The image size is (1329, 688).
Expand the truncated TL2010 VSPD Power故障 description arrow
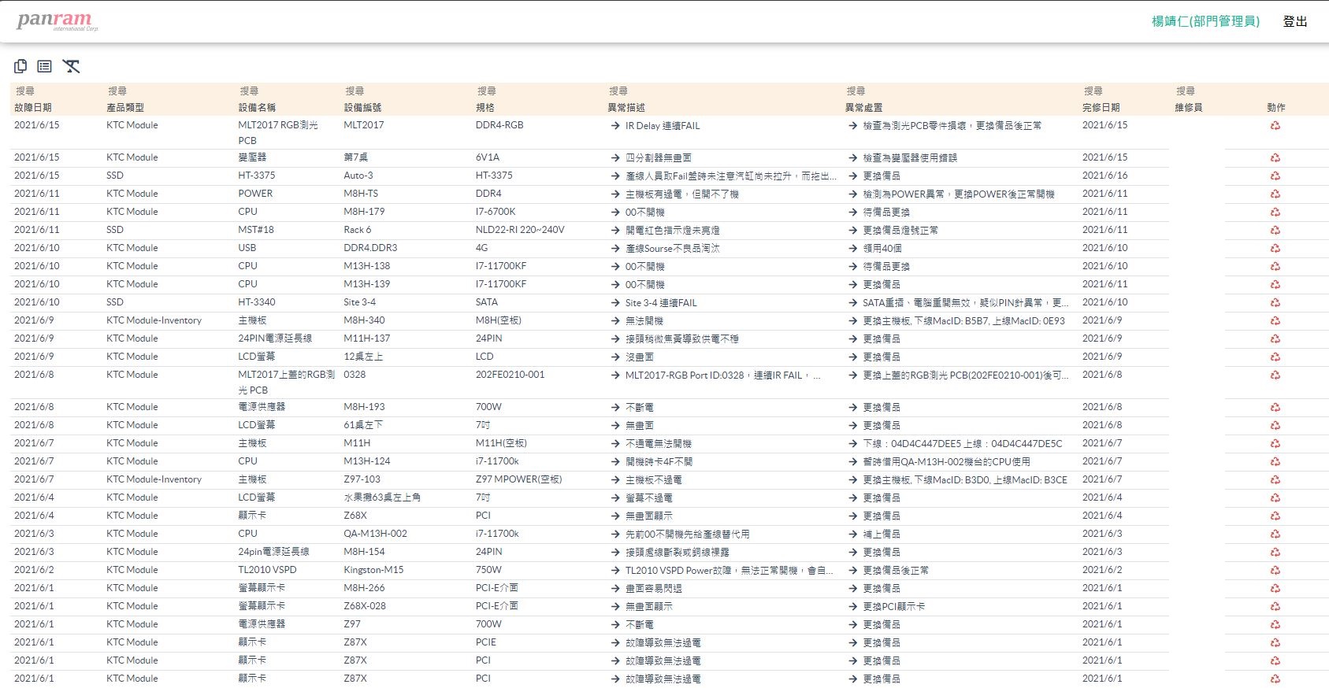click(615, 571)
